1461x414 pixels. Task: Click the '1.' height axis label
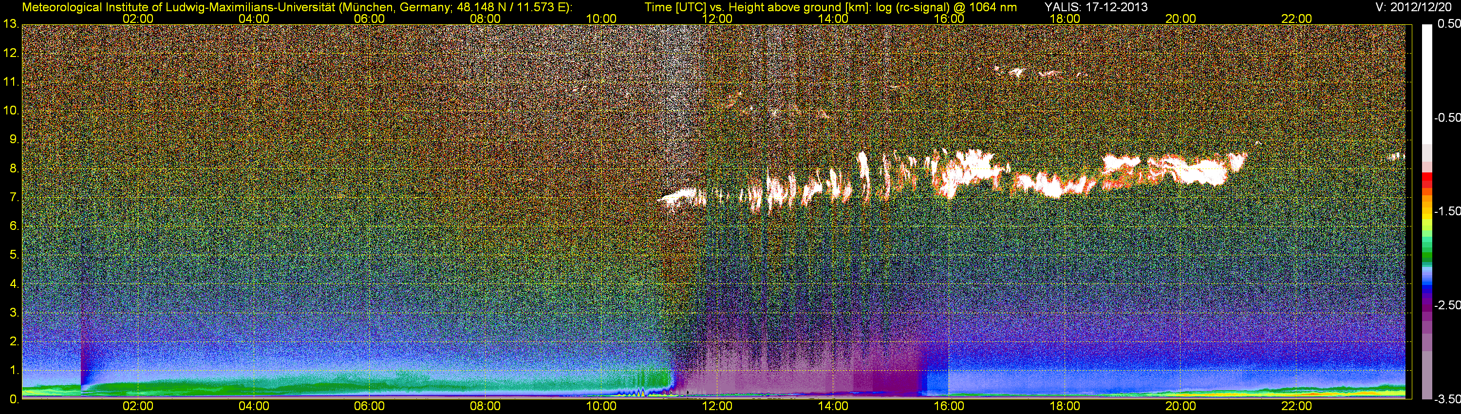tap(14, 370)
